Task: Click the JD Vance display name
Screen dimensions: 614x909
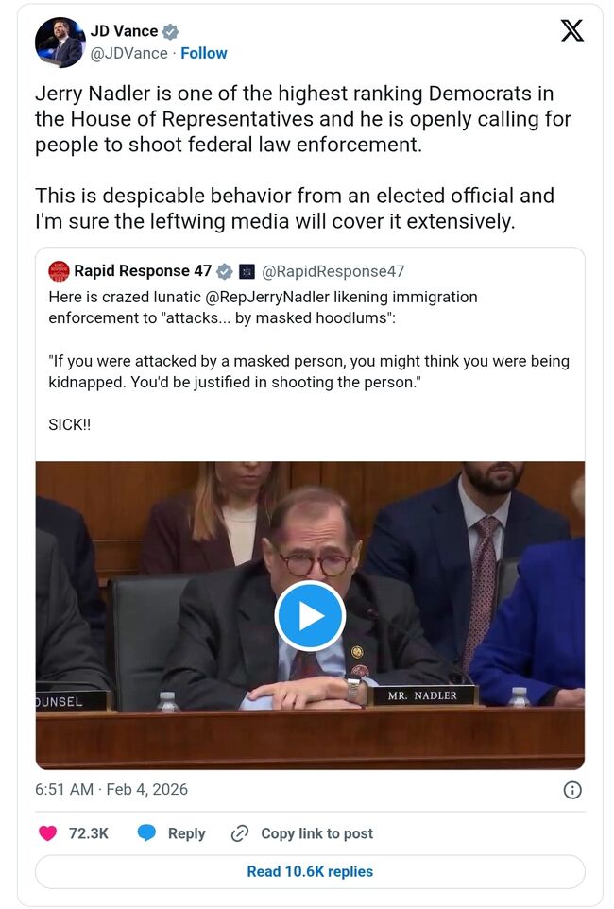Action: (123, 32)
